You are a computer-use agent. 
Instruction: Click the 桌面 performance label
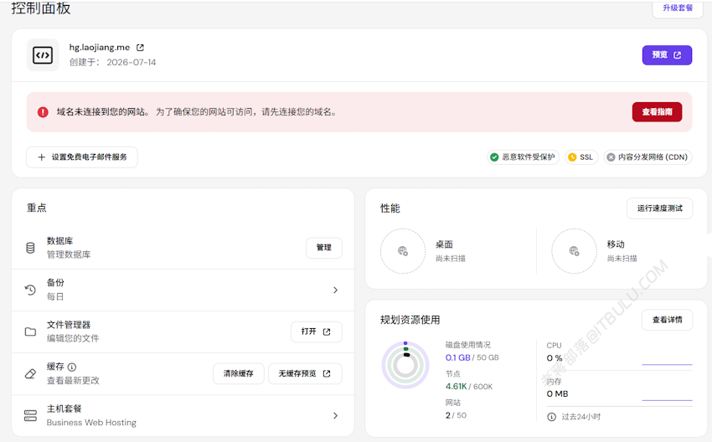444,244
